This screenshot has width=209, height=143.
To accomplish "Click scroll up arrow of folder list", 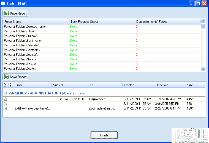I will pyautogui.click(x=203, y=21).
